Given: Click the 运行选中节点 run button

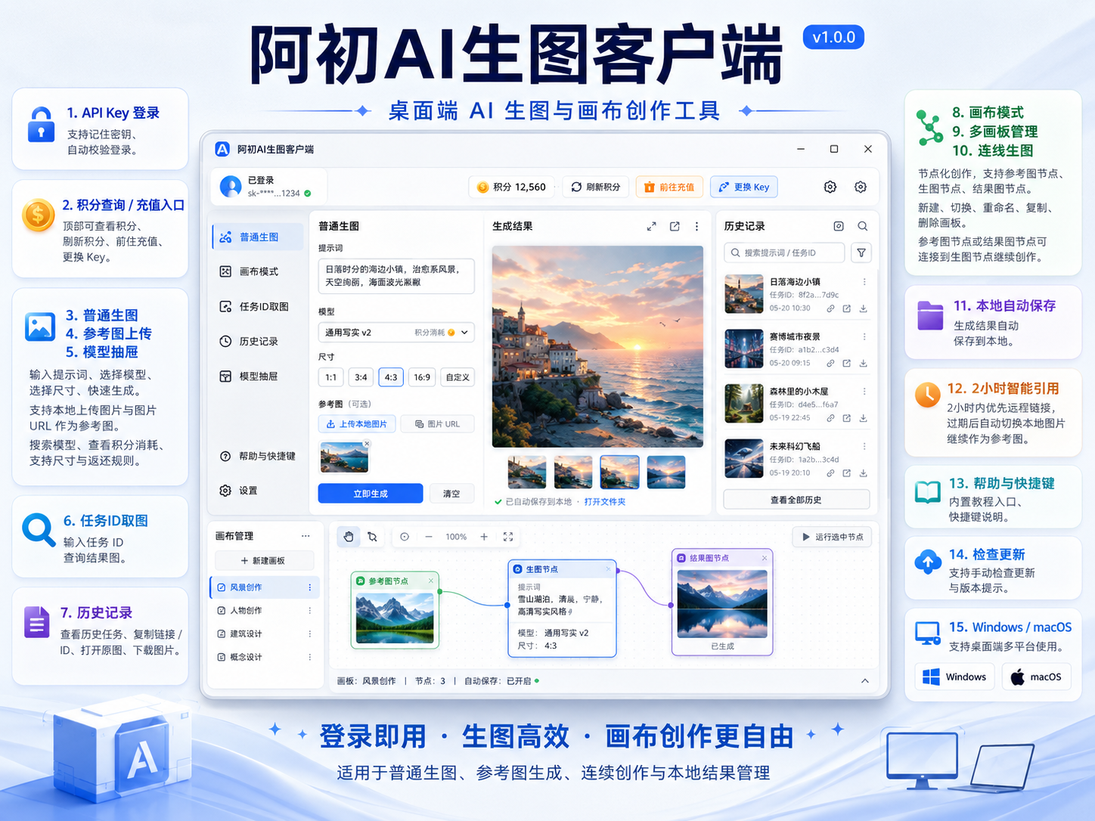Looking at the screenshot, I should pos(832,537).
